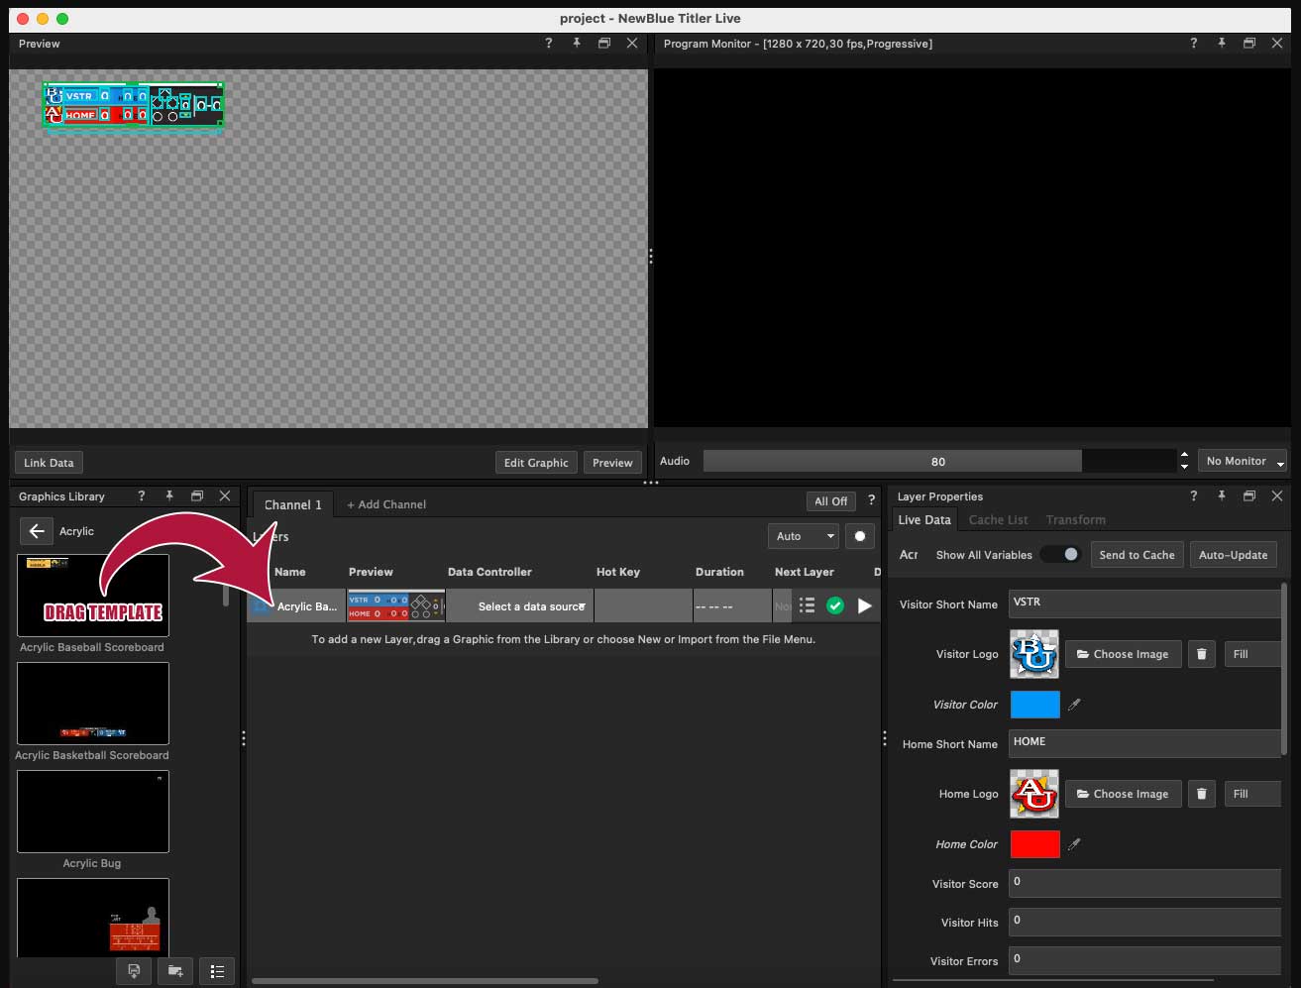The width and height of the screenshot is (1301, 988).
Task: Click the Link Data button
Action: click(49, 462)
